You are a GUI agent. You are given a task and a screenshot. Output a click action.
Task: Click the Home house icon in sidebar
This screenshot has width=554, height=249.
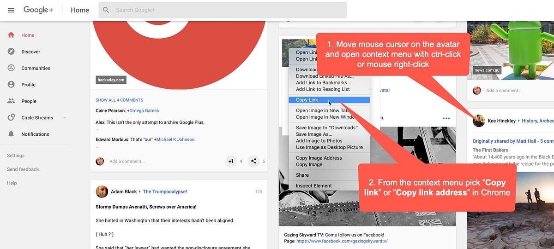pyautogui.click(x=11, y=35)
